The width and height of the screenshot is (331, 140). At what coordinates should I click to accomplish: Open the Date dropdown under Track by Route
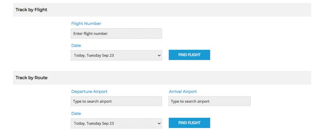coord(116,123)
